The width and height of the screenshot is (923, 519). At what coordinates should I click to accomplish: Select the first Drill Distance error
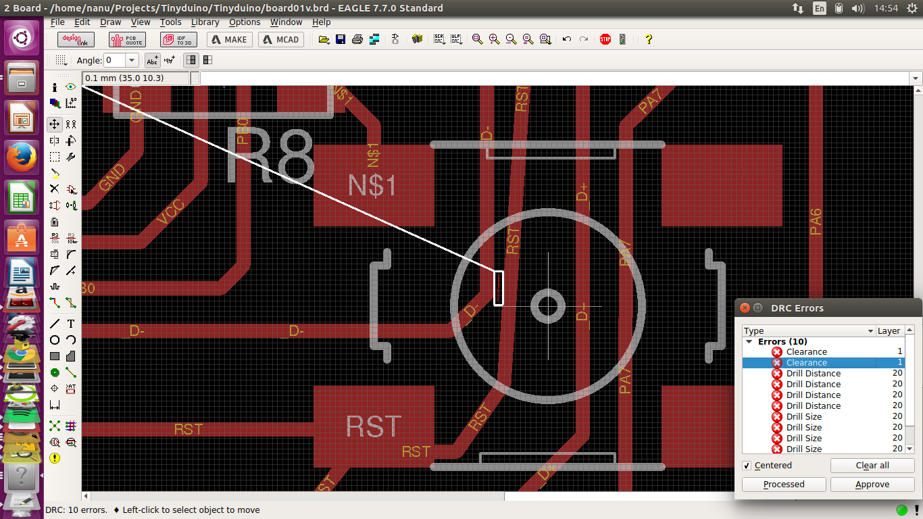click(813, 374)
